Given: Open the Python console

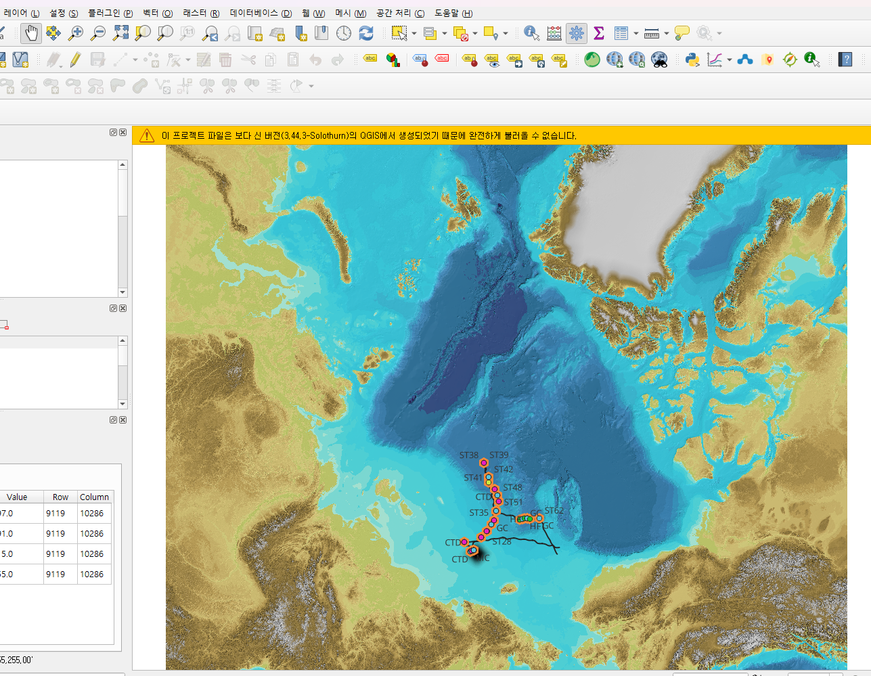Looking at the screenshot, I should [x=692, y=60].
